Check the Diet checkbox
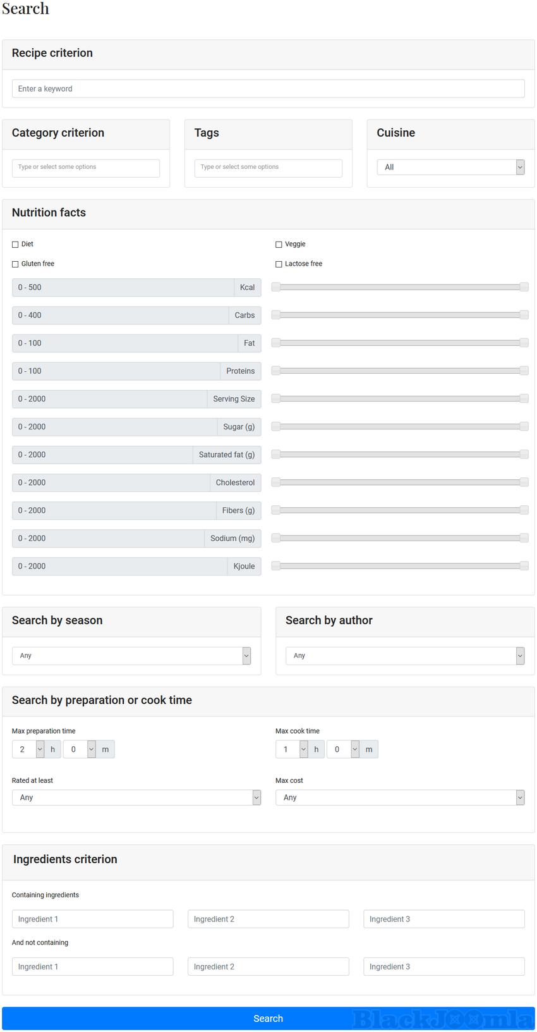Image resolution: width=537 pixels, height=1032 pixels. pos(15,245)
